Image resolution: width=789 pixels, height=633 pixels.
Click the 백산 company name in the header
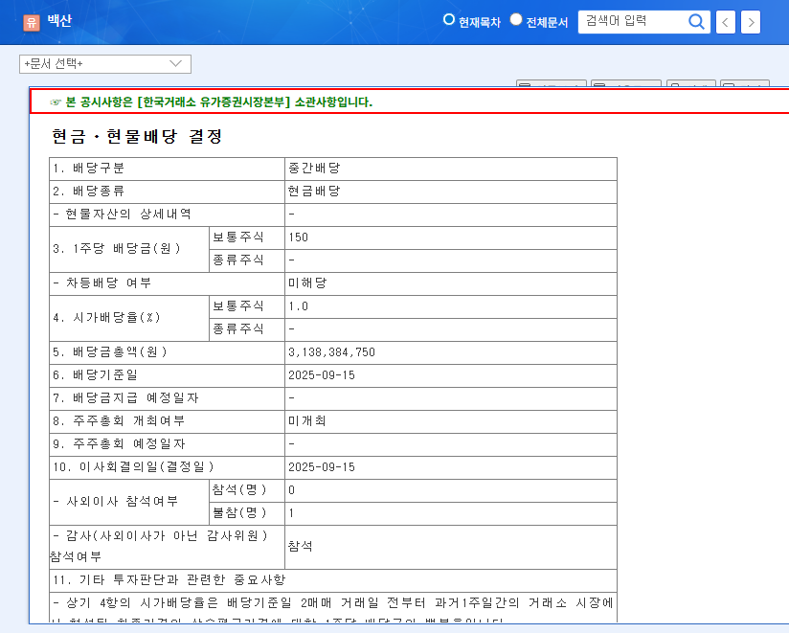click(60, 20)
